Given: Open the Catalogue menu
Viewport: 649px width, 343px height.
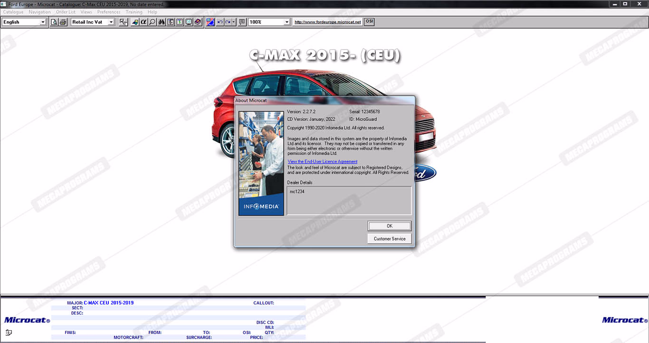Looking at the screenshot, I should click(13, 12).
